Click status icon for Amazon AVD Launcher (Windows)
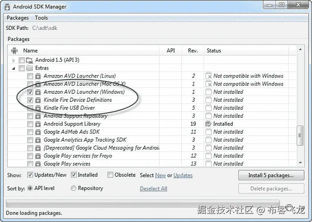312x222 pixels. point(208,92)
